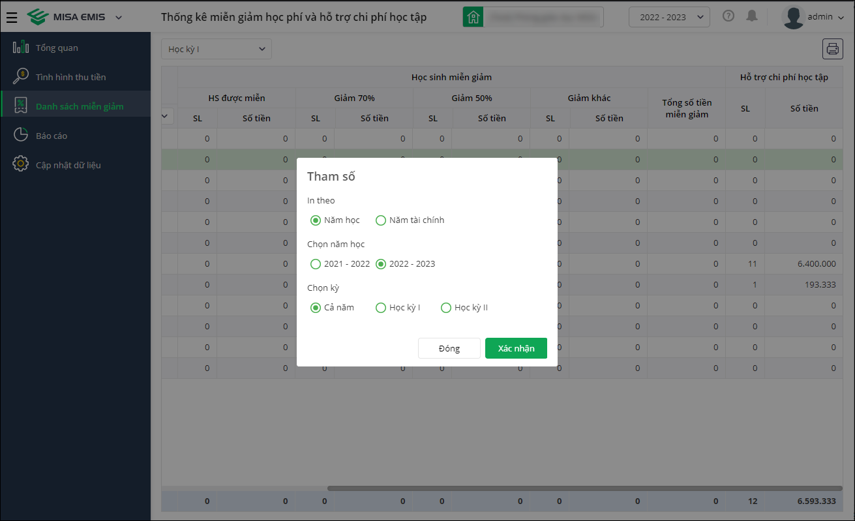Click the Cập nhật dữ liệu gear icon

21,164
